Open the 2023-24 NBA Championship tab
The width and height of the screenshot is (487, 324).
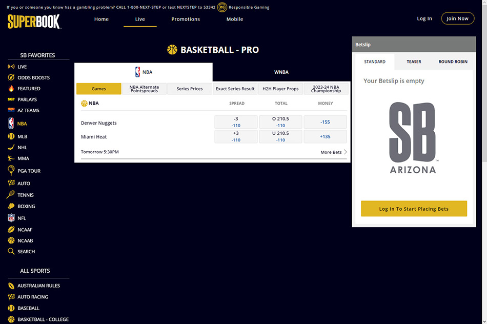point(326,89)
